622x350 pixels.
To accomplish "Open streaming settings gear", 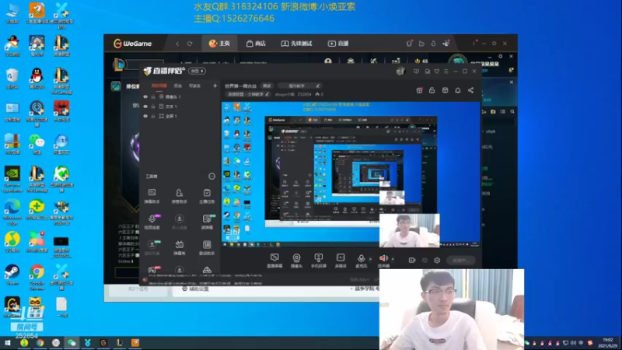I will point(437,261).
